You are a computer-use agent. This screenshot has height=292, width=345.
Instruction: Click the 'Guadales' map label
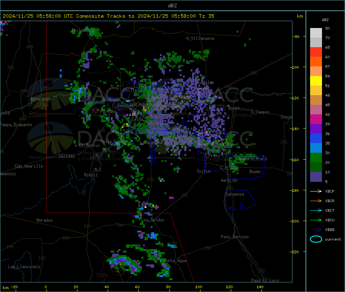(x=205, y=82)
